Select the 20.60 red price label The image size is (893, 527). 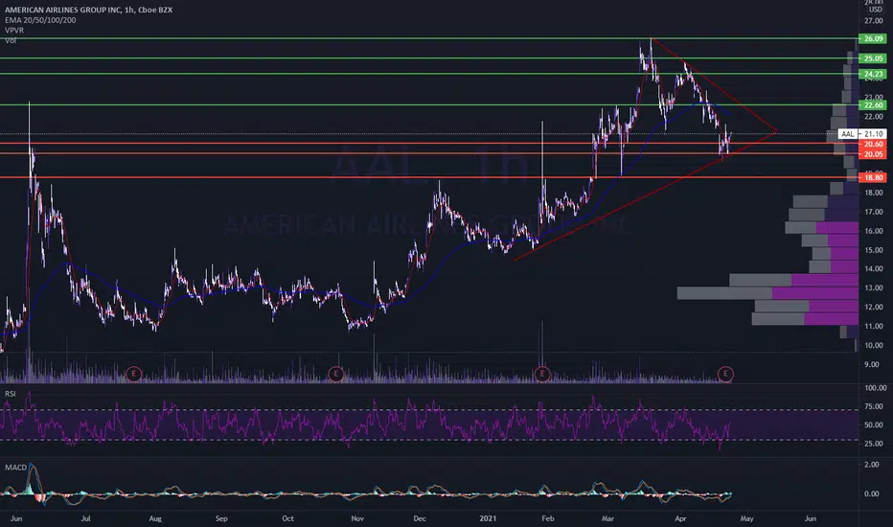873,144
